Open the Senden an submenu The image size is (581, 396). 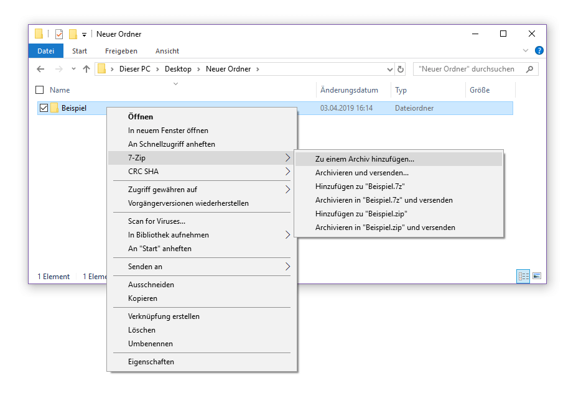point(202,267)
